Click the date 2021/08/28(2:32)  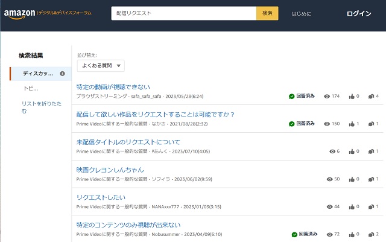click(x=189, y=124)
